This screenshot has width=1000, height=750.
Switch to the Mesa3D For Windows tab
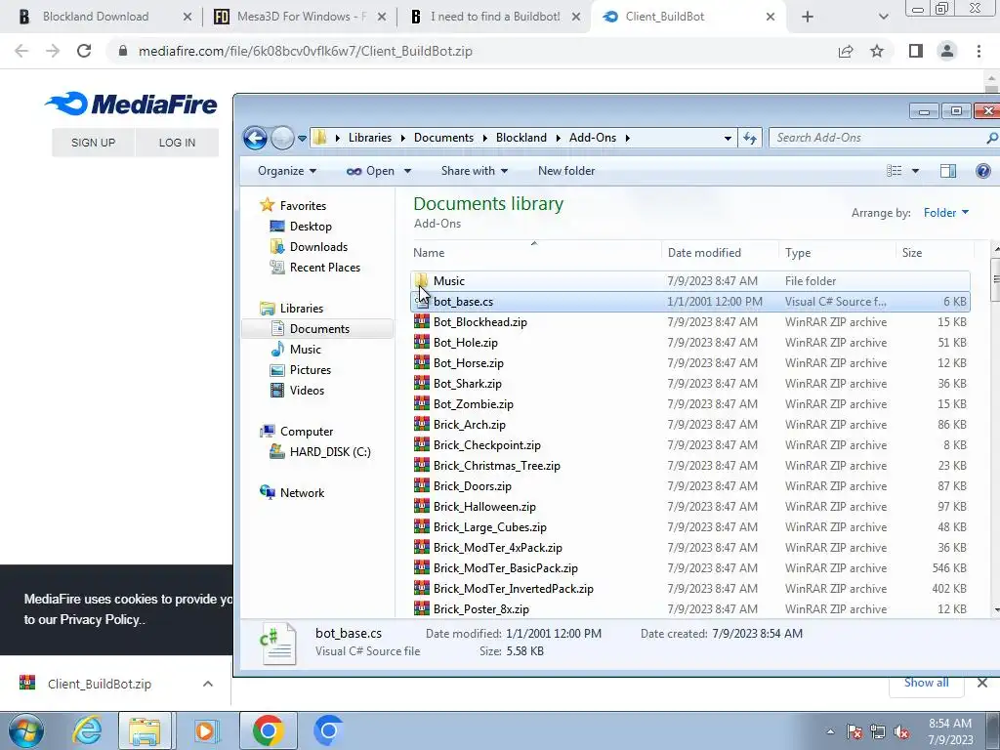point(300,17)
